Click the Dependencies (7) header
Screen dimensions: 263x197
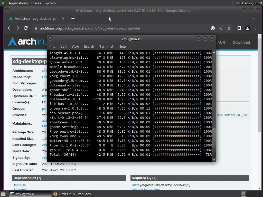69,178
